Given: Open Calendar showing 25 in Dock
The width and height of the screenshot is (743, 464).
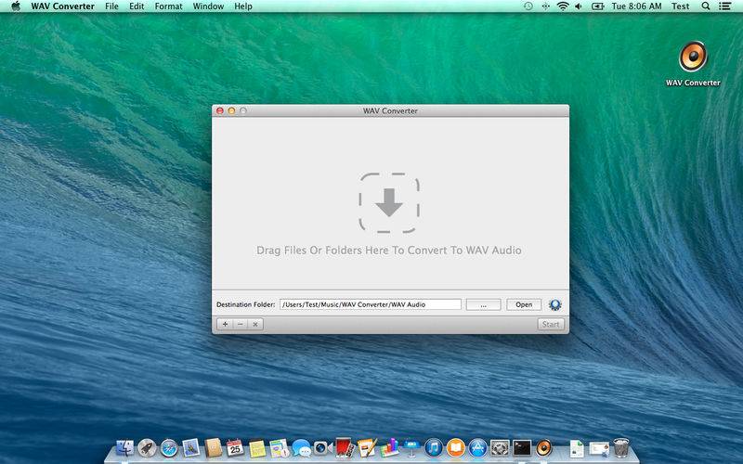Looking at the screenshot, I should [235, 447].
